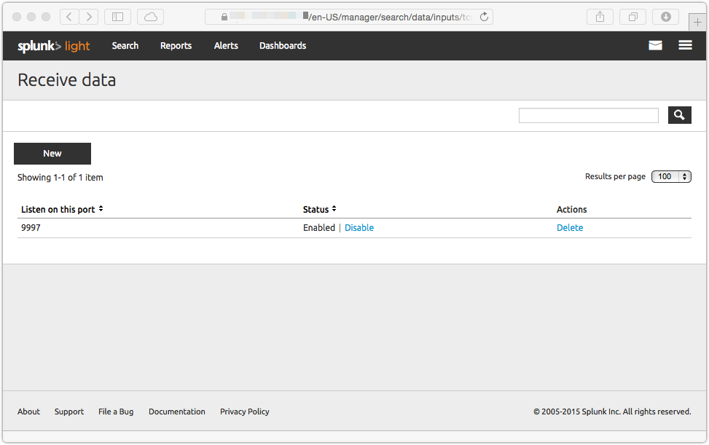The width and height of the screenshot is (709, 445).
Task: Delete the 9997 port entry
Action: [x=569, y=228]
